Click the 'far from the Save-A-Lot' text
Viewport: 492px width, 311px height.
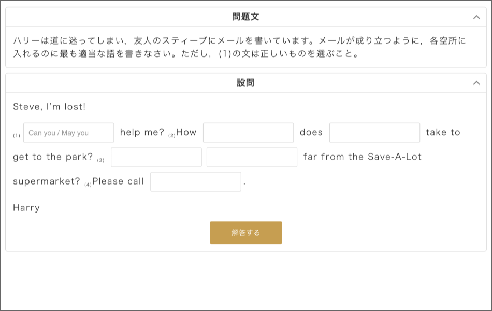[x=363, y=157]
